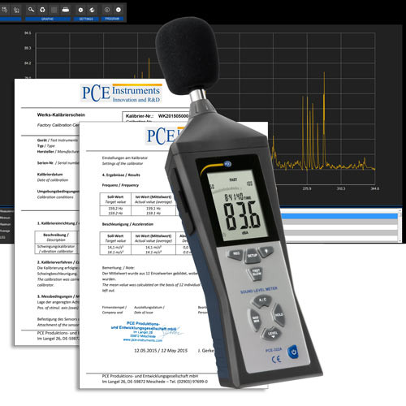Select the highlighted blue row in data list
406x406 pixels.
click(x=339, y=216)
